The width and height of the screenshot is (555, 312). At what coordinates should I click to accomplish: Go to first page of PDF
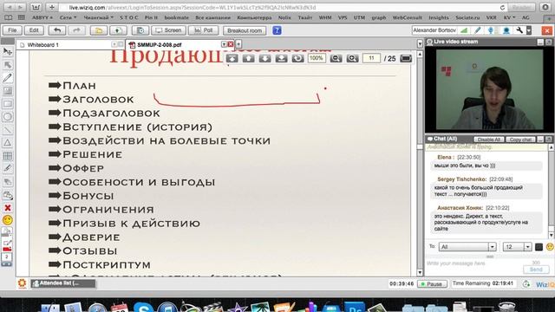(x=232, y=58)
